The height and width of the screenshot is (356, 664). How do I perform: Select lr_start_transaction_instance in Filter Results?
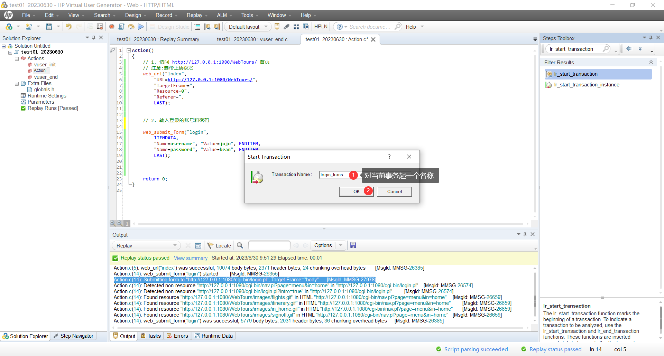(x=587, y=85)
